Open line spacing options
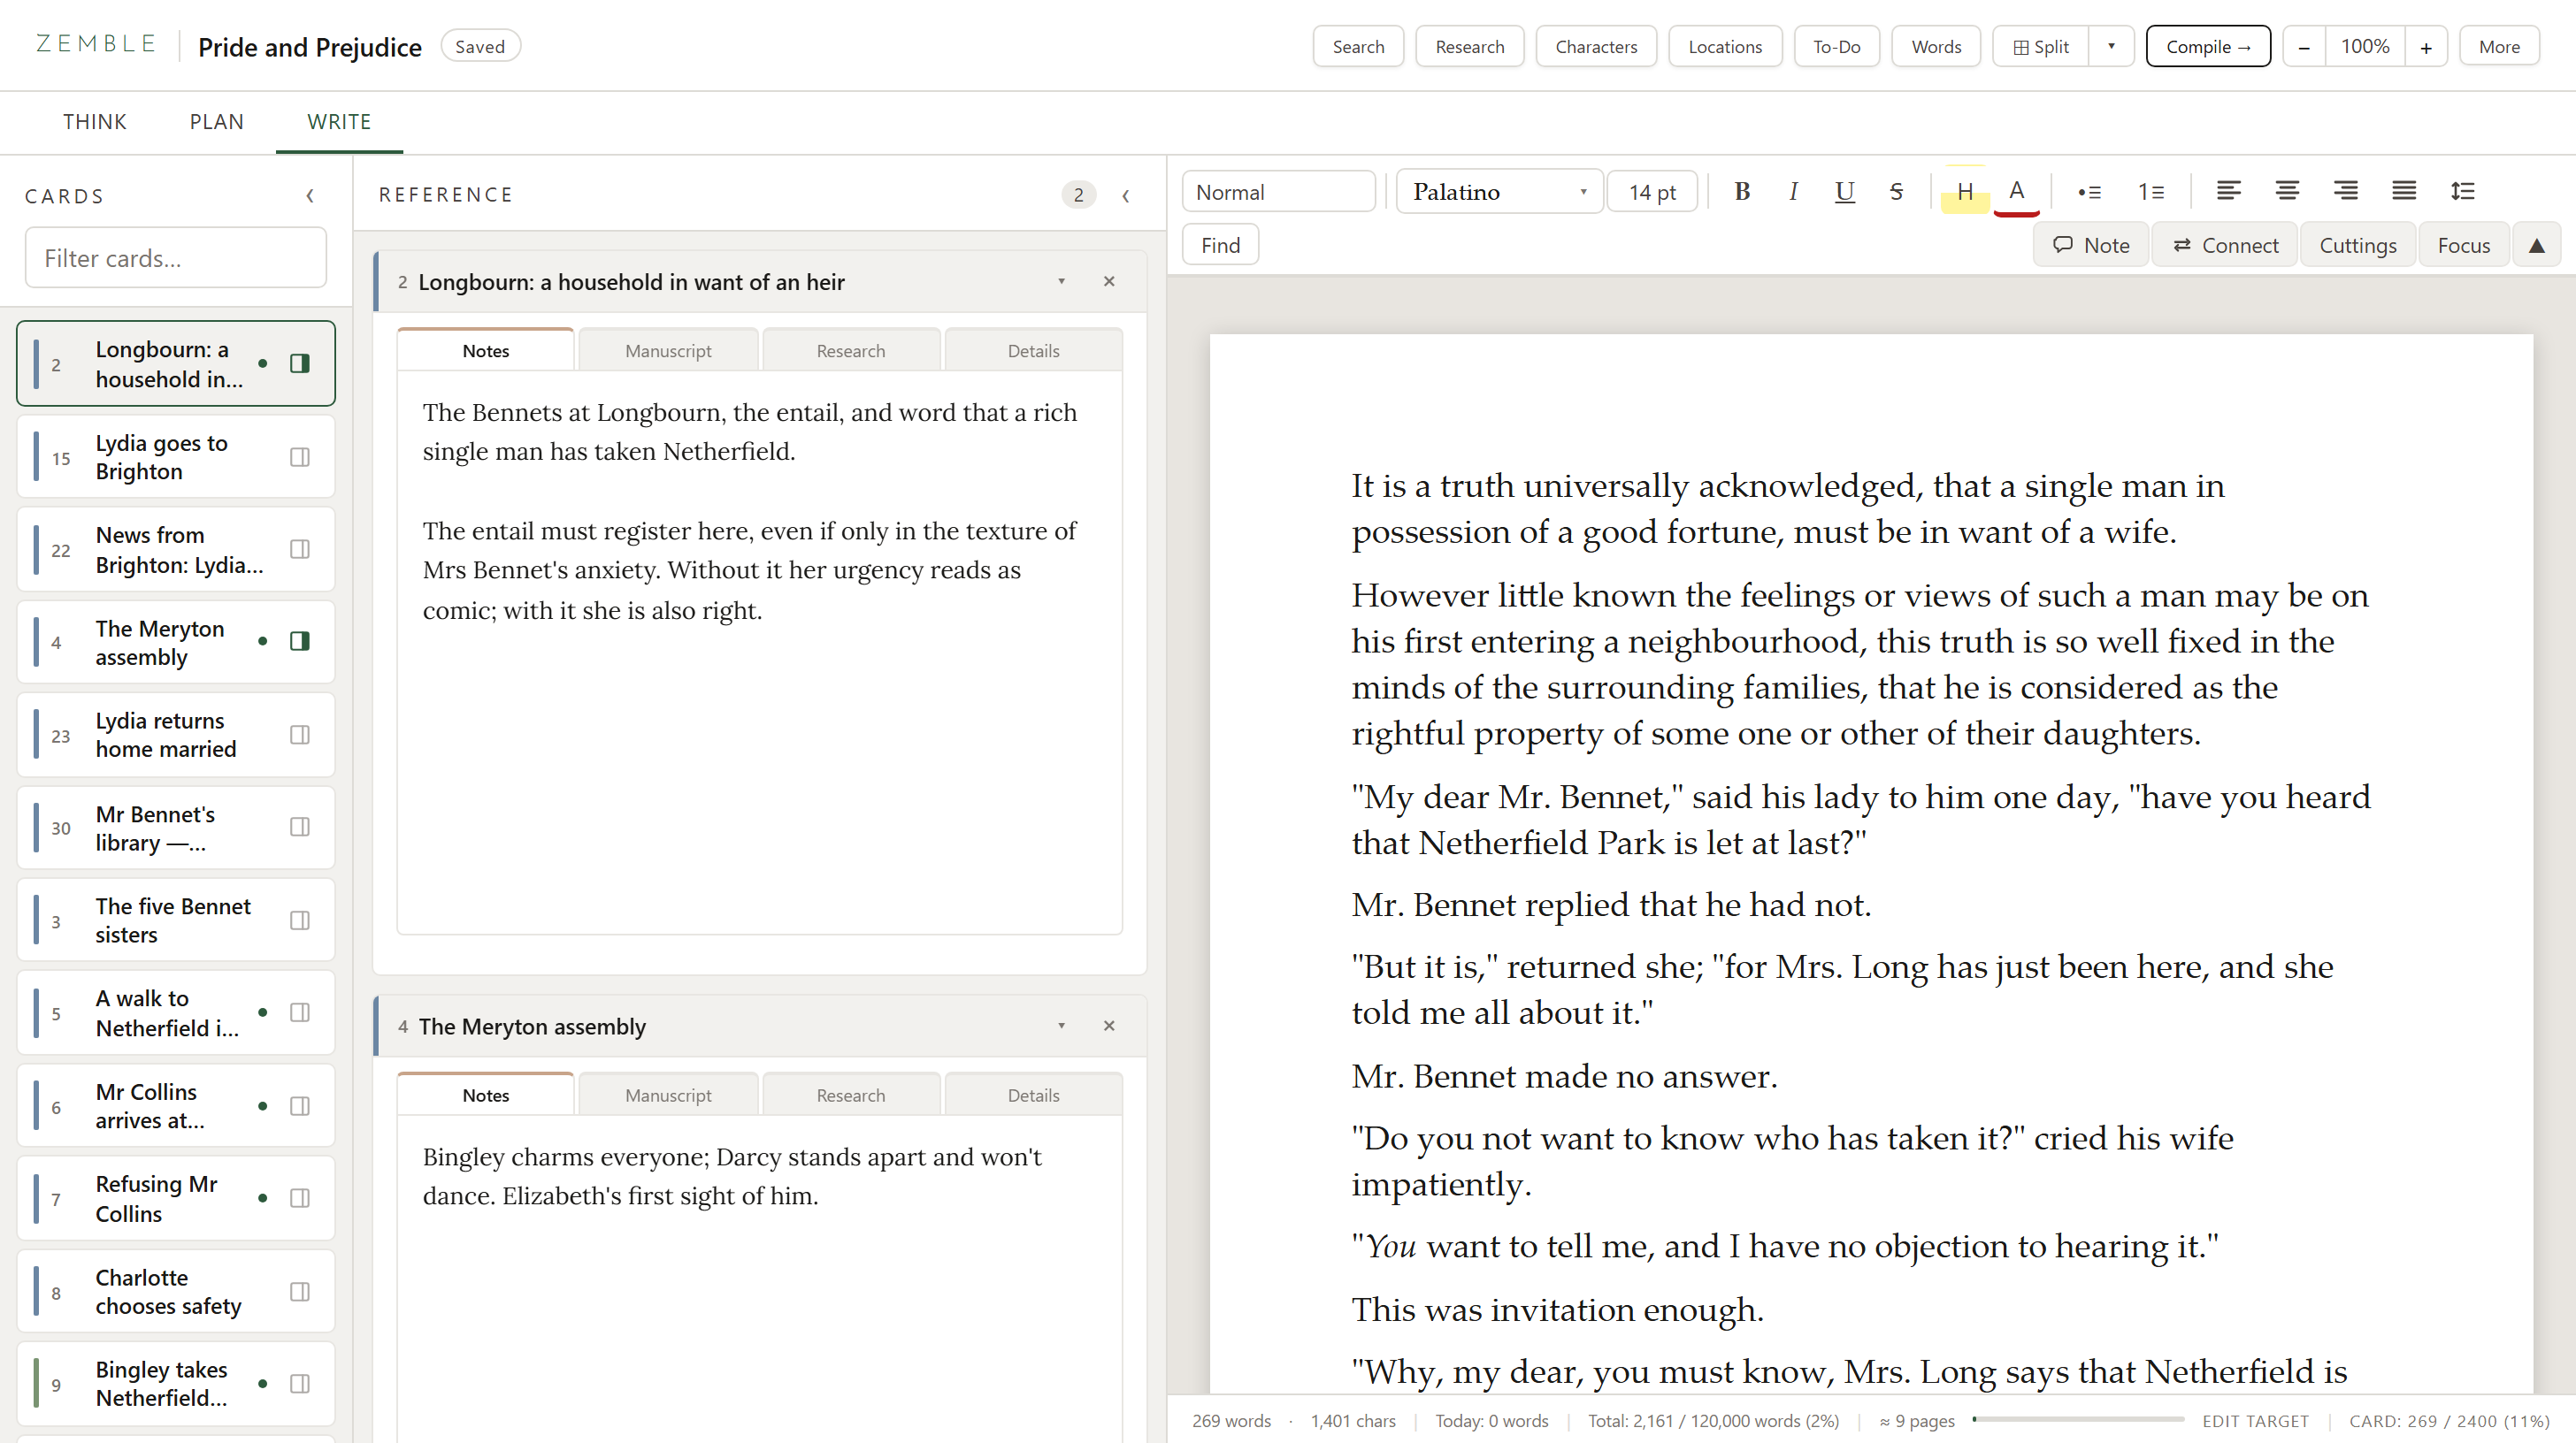The image size is (2576, 1443). coord(2463,191)
